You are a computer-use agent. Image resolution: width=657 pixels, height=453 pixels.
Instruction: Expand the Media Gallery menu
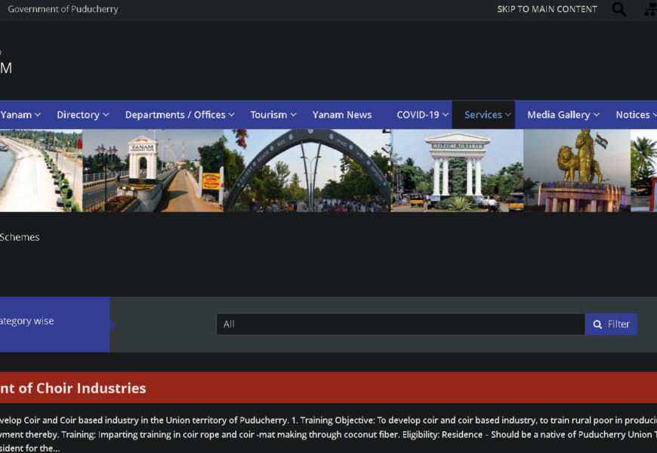tap(563, 115)
